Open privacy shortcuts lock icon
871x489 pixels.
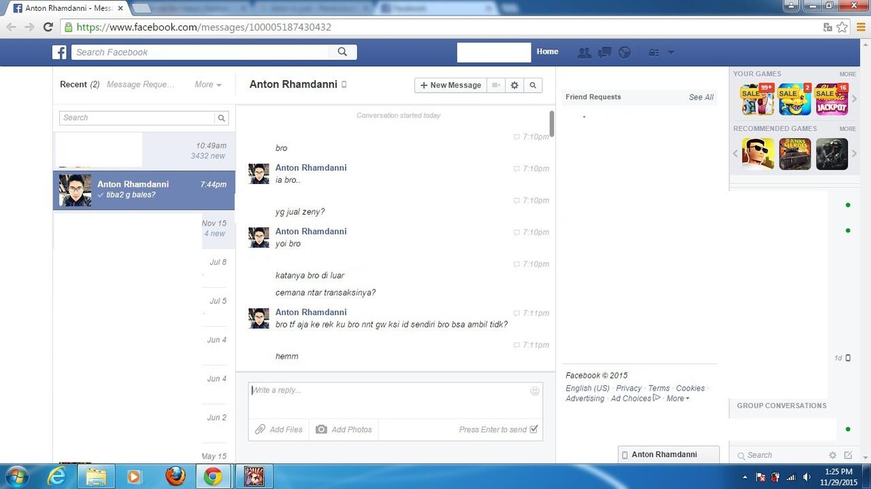[654, 52]
